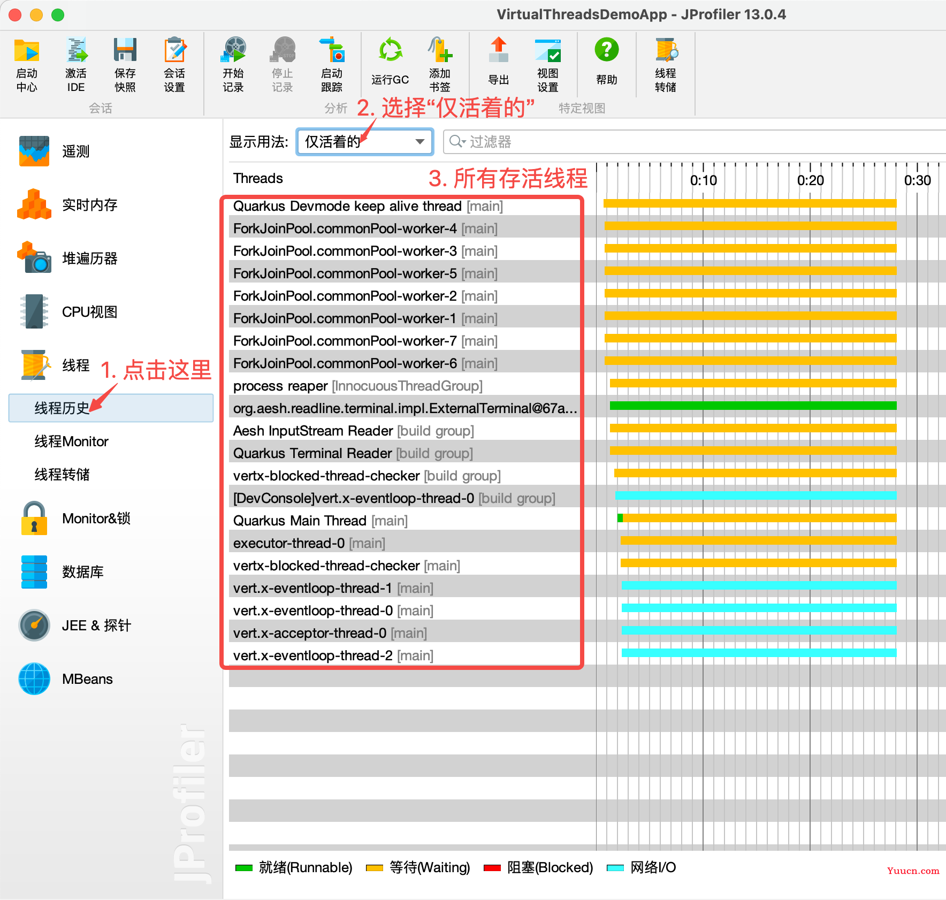The height and width of the screenshot is (900, 946).
Task: Select the sidebar 线程转储 sub-item
Action: tap(62, 475)
